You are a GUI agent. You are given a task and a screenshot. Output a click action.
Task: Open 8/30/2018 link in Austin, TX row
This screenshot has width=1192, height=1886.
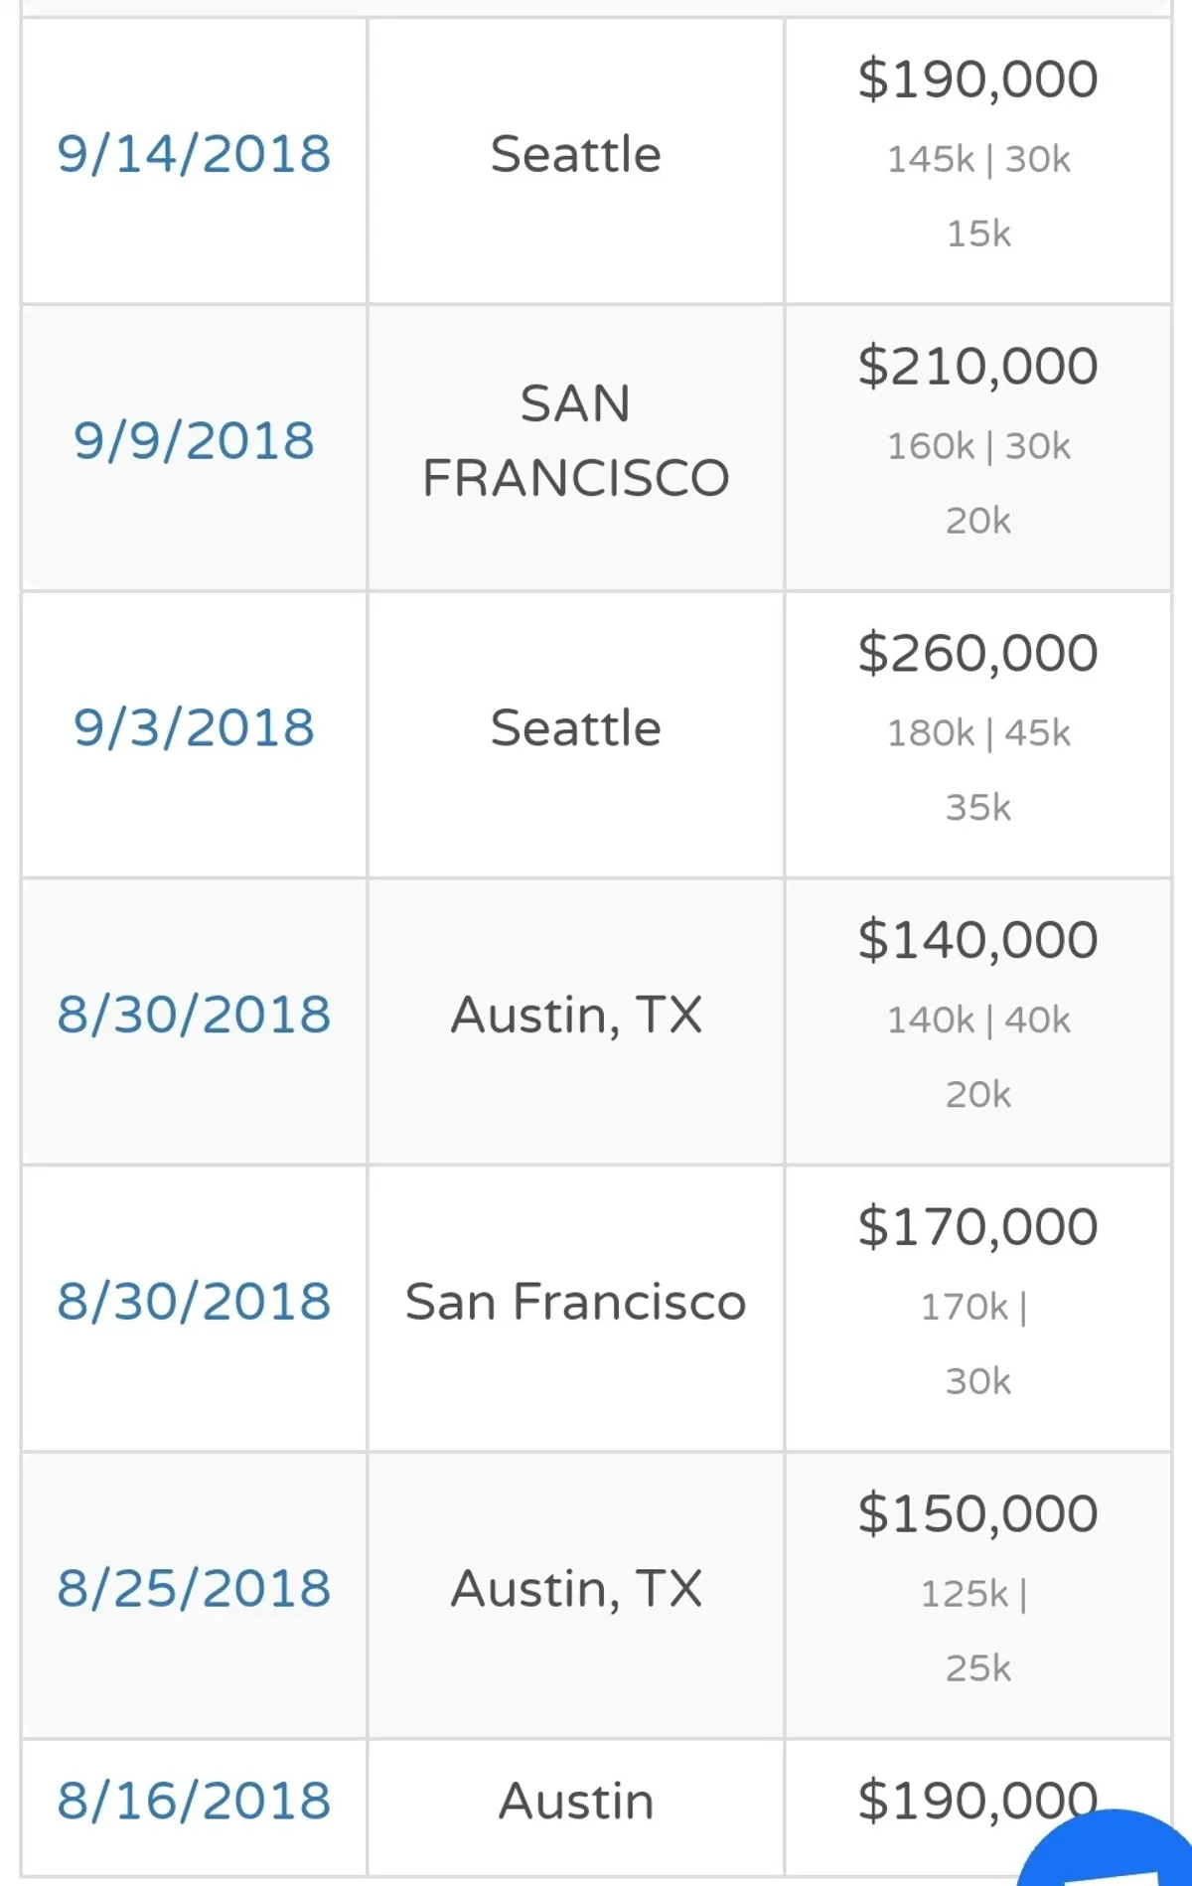(194, 1015)
